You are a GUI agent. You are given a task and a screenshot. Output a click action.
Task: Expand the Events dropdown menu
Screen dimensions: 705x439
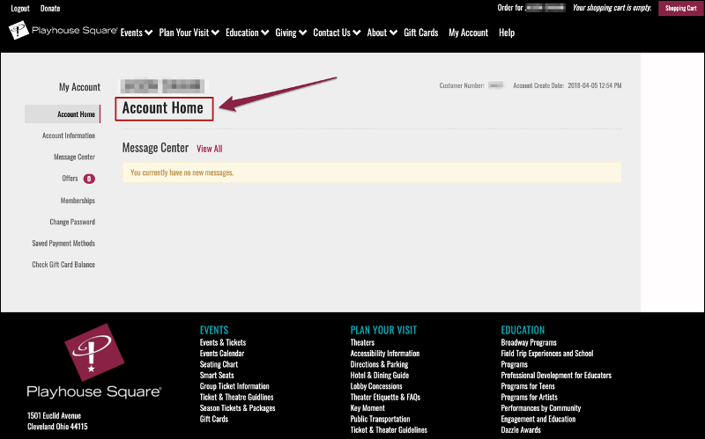(137, 33)
